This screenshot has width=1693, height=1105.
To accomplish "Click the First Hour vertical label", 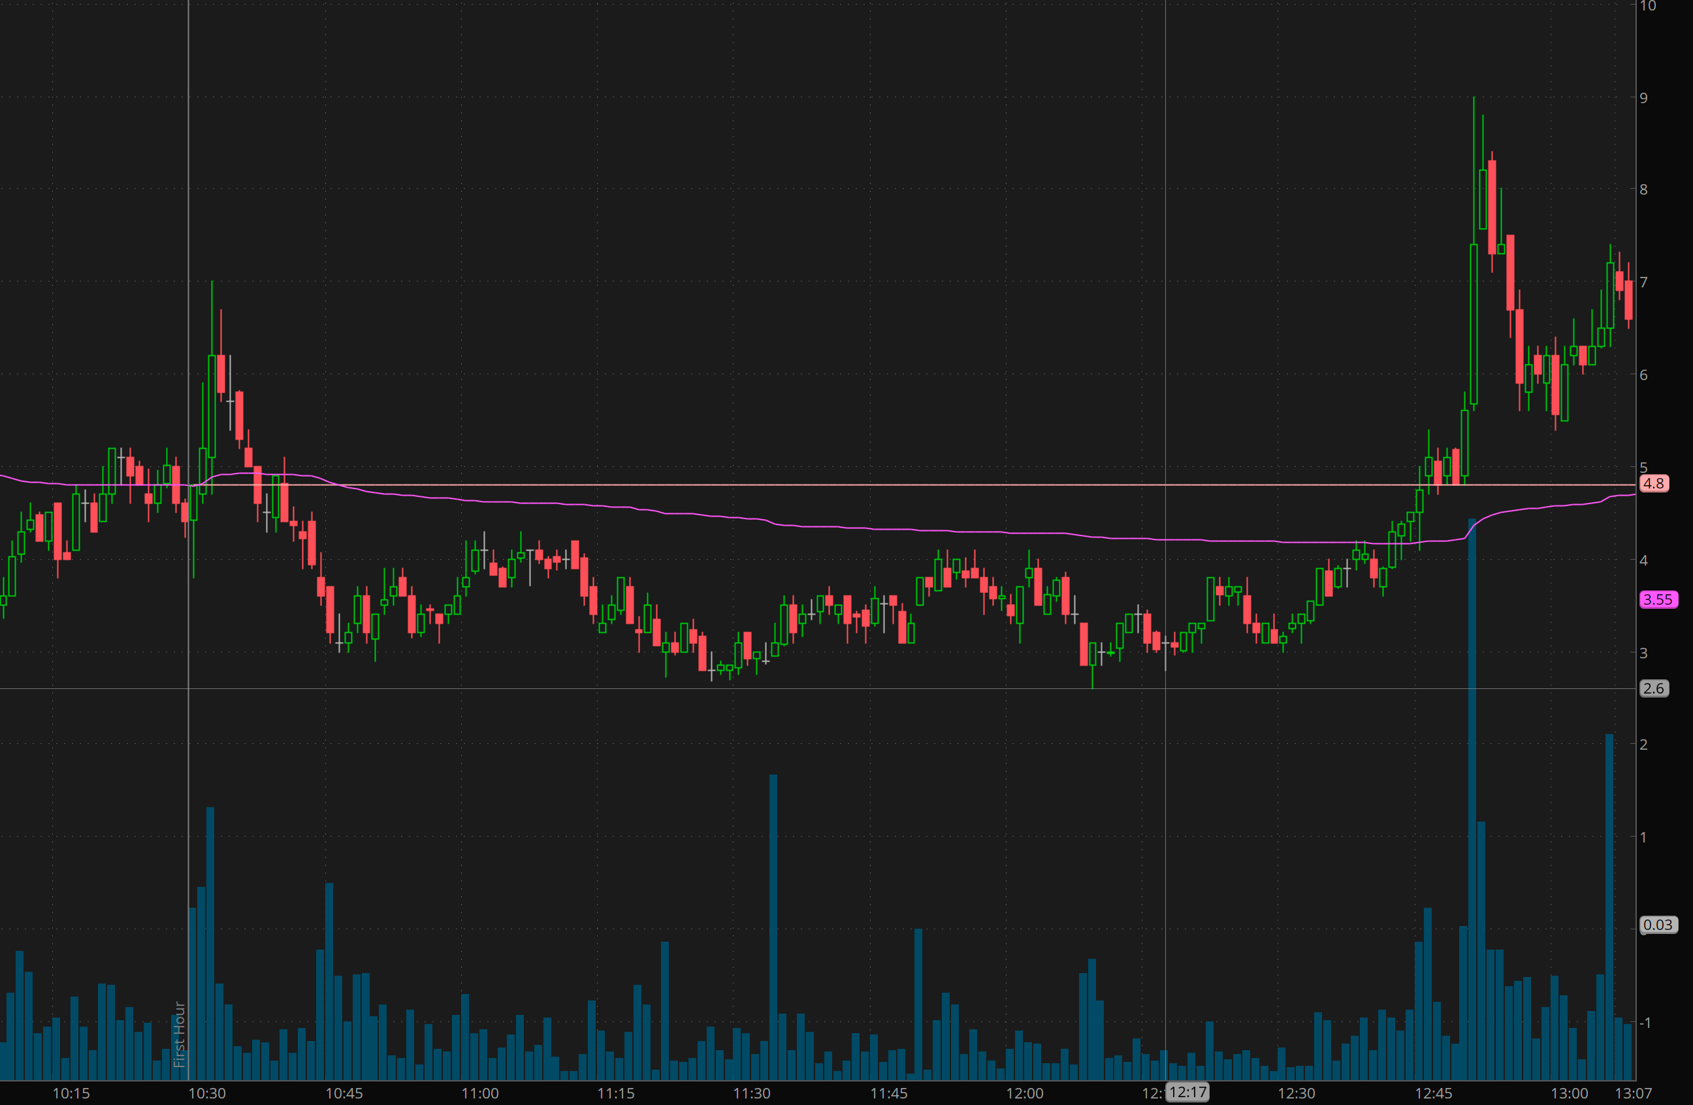I will [x=179, y=1034].
